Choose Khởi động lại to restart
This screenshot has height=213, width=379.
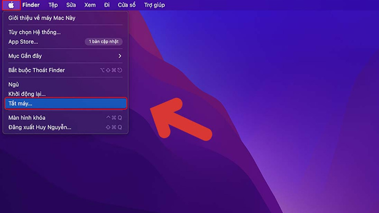tap(65, 94)
